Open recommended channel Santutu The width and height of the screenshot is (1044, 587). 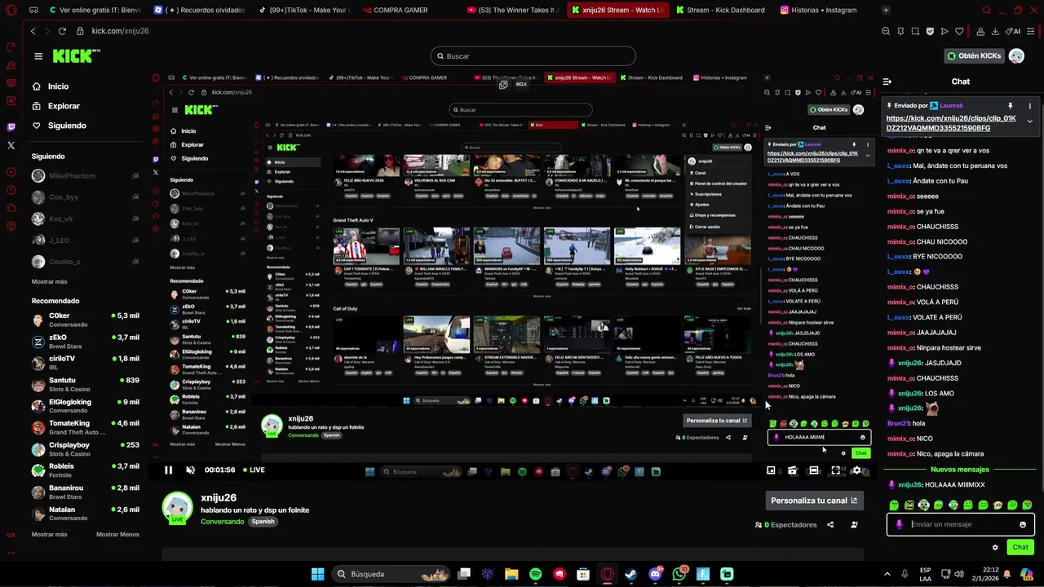pos(85,384)
